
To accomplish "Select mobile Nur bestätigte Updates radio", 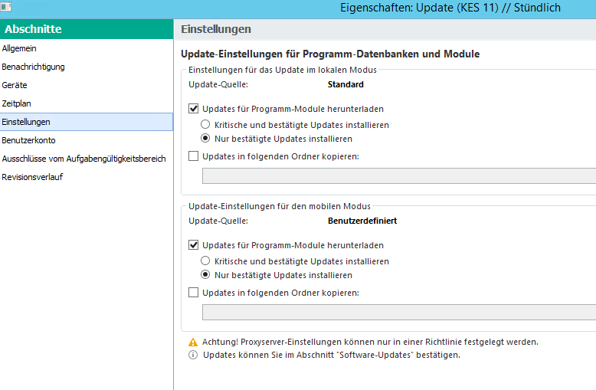I will click(x=205, y=275).
